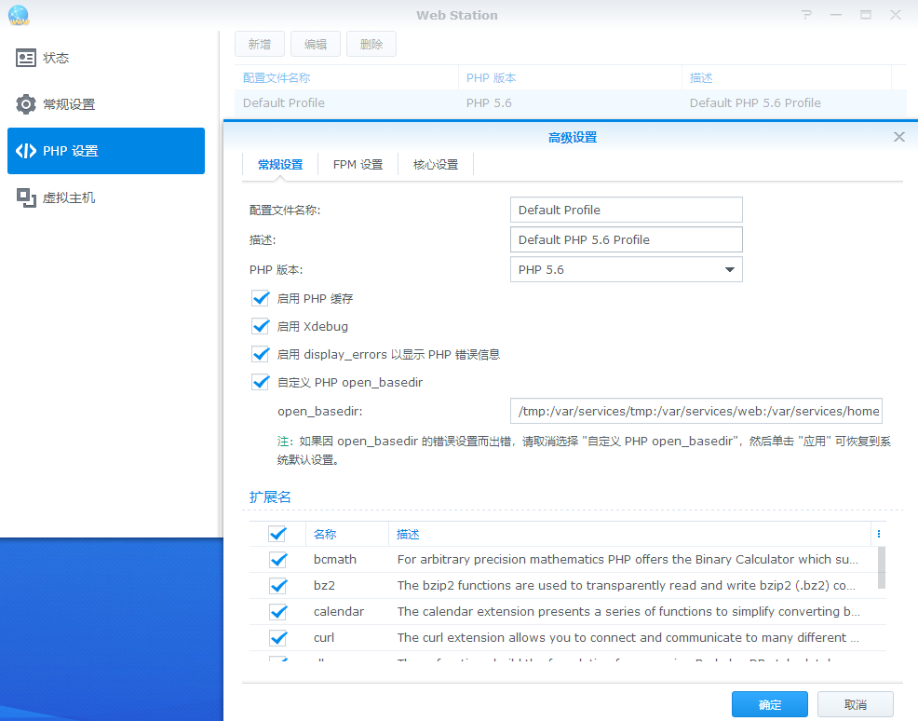Untick 自定义 PHP open_basedir checkbox
The width and height of the screenshot is (918, 721).
(261, 382)
